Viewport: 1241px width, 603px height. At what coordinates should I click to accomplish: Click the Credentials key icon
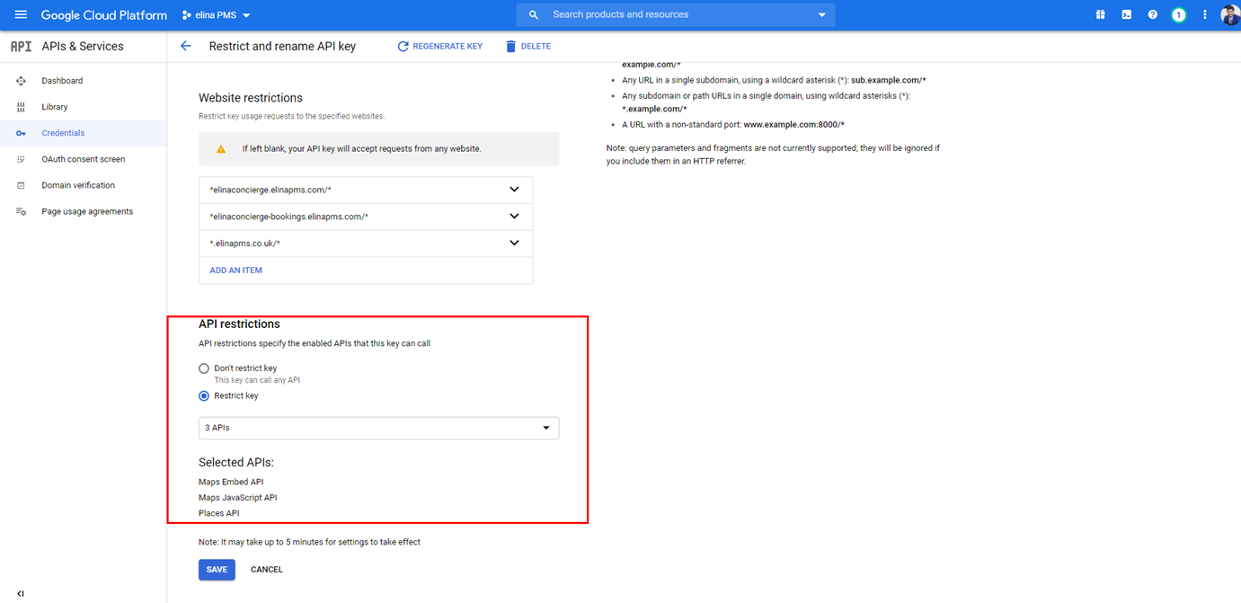(x=21, y=133)
